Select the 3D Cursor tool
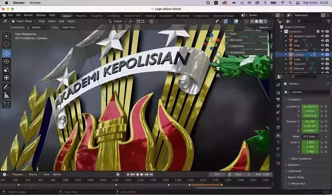 point(6,44)
